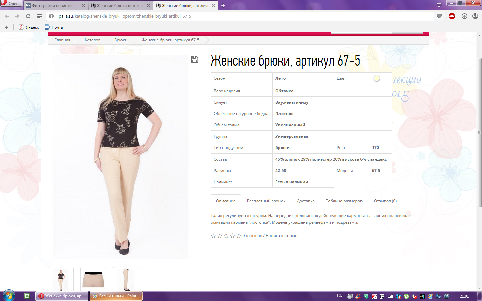Select the 67-5 model value

pos(376,171)
